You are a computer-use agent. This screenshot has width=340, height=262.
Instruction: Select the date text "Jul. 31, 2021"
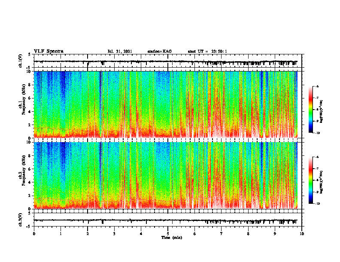[x=120, y=51]
